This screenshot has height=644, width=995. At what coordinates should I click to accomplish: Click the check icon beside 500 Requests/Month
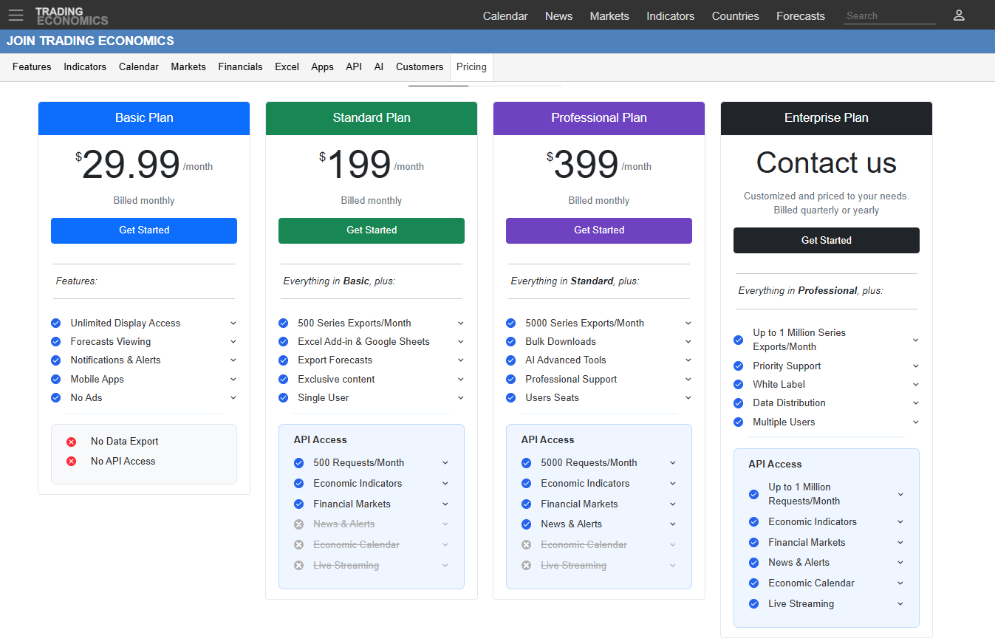click(x=298, y=463)
